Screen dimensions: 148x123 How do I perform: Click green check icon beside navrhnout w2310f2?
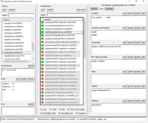click(42, 62)
